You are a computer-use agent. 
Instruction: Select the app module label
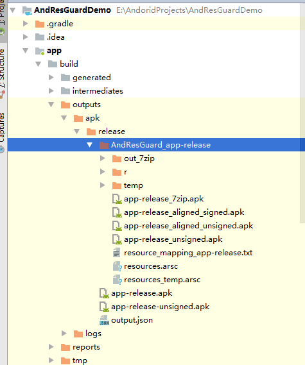pos(54,51)
